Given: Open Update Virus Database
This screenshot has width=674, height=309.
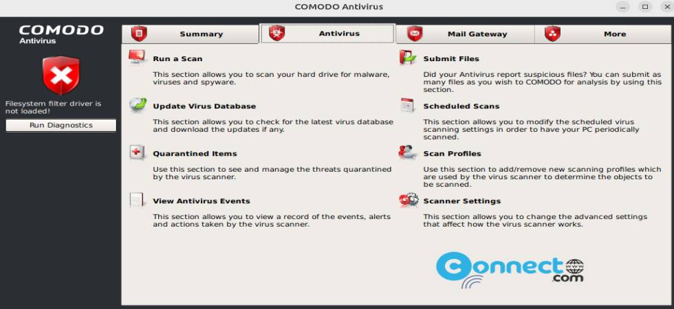Looking at the screenshot, I should click(x=204, y=106).
